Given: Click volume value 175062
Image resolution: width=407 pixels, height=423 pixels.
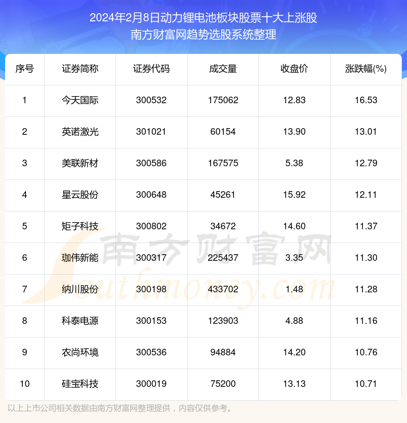Looking at the screenshot, I should 223,100.
